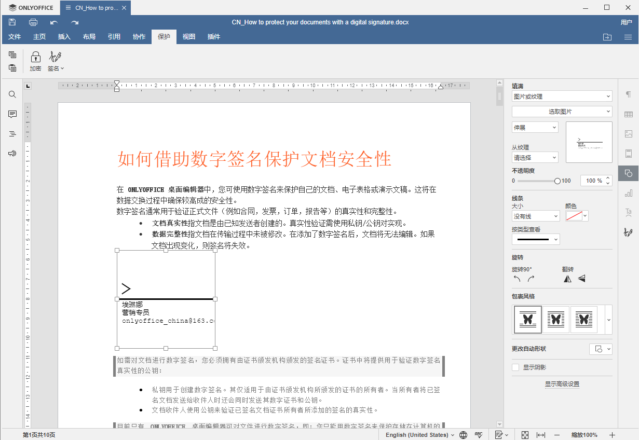Click the Paste icon
639x440 pixels.
[12, 67]
